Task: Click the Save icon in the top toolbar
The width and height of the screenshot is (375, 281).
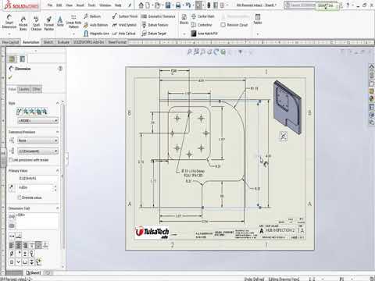Action: point(168,5)
